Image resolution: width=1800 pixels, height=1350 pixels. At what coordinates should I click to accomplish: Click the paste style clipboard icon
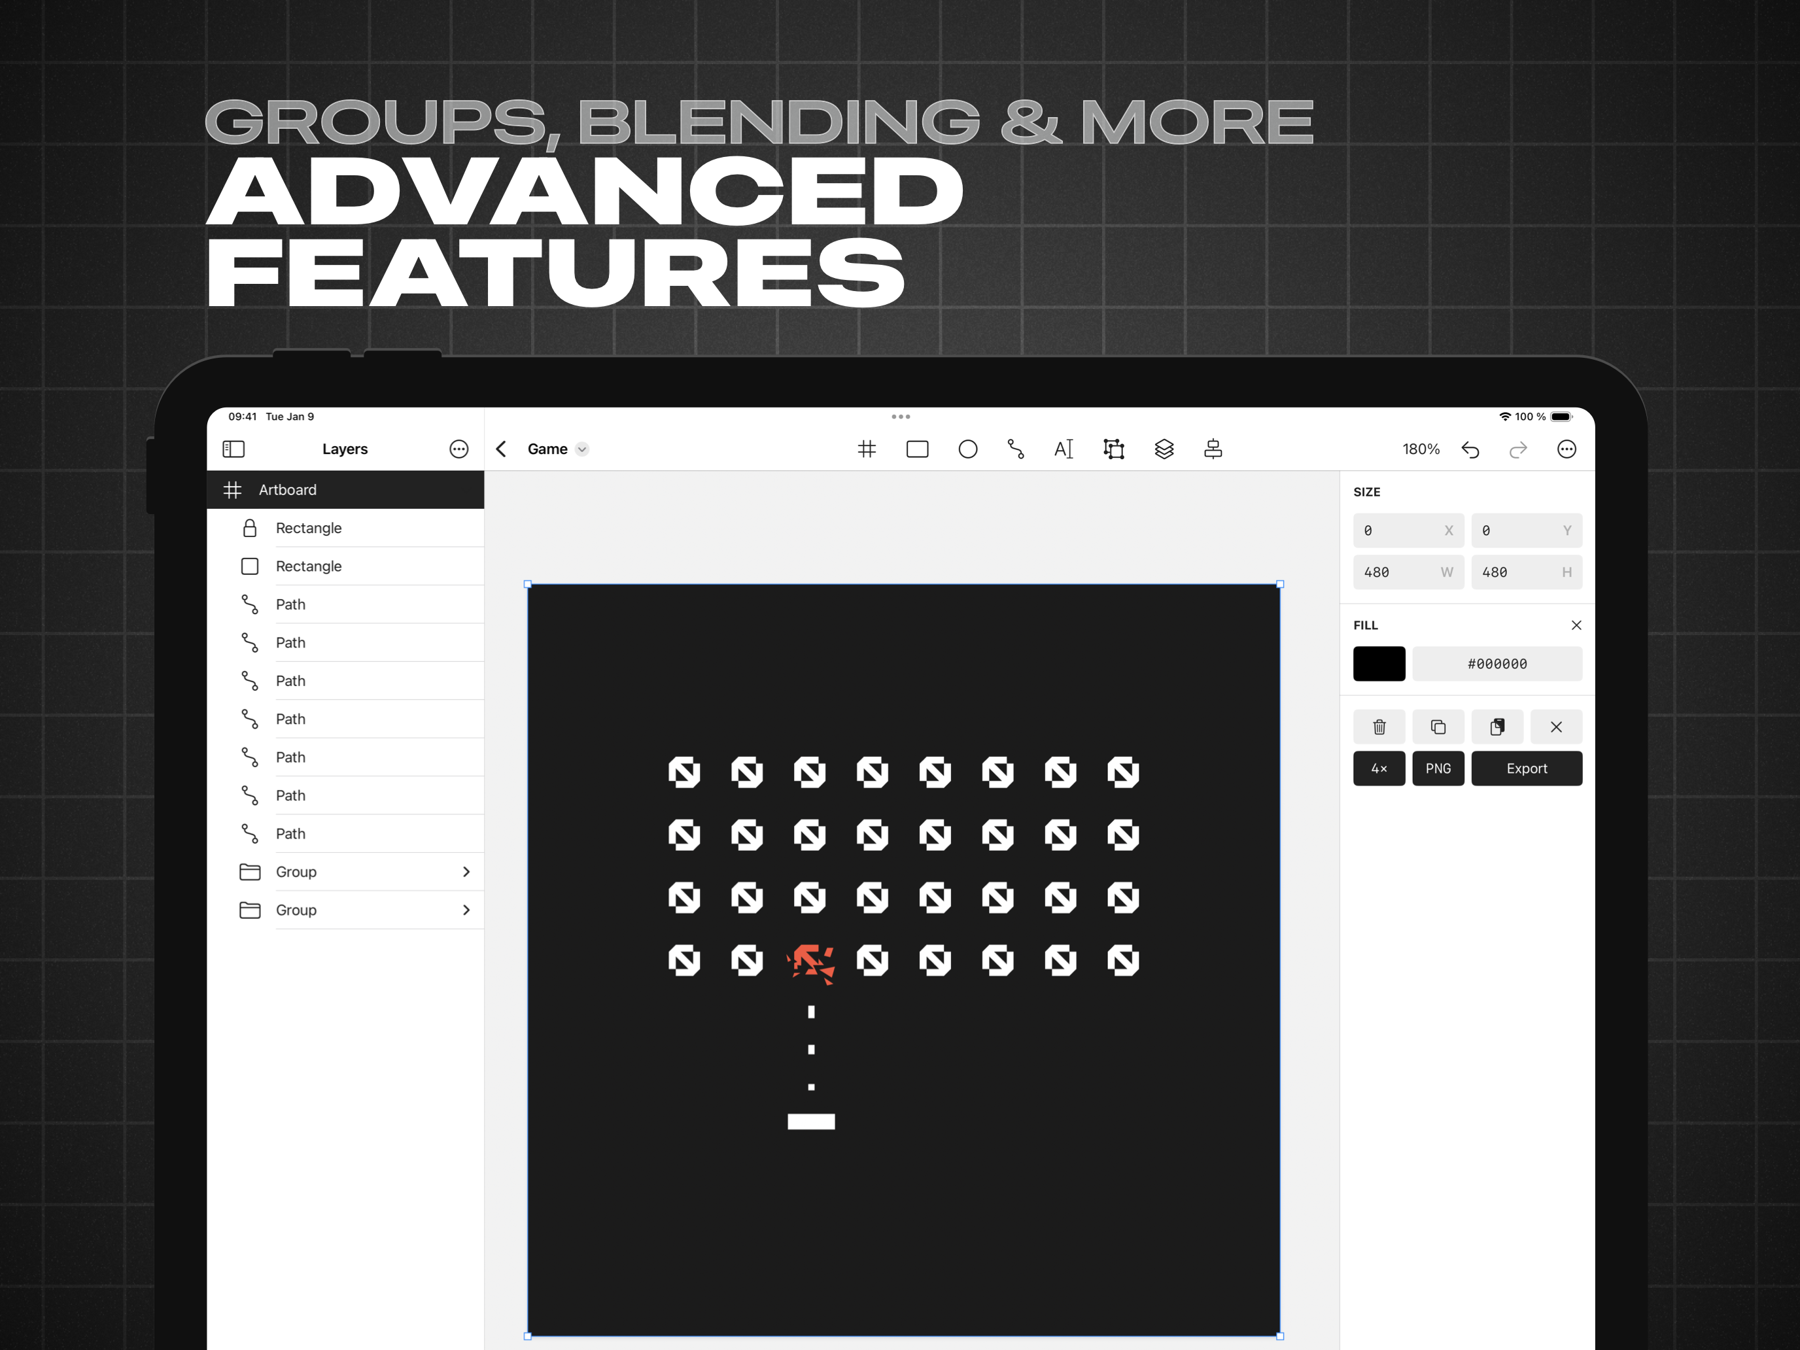click(x=1497, y=727)
